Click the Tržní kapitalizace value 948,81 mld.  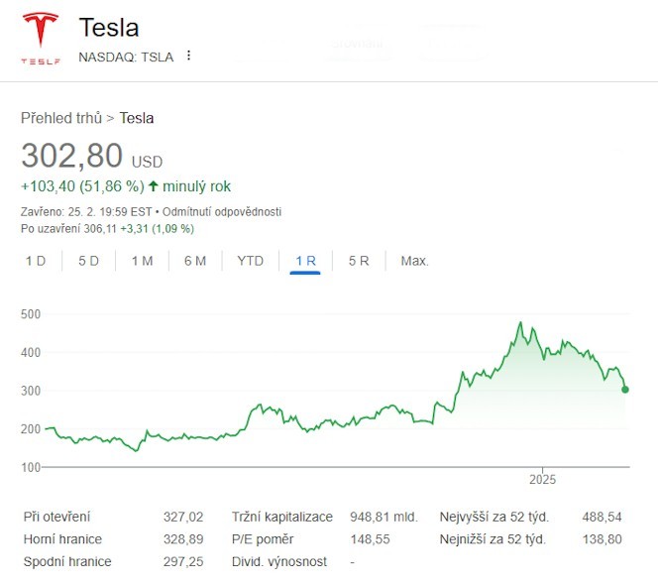(x=384, y=517)
